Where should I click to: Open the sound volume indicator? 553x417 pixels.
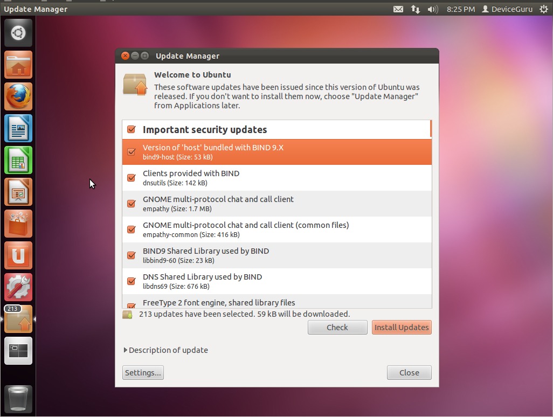coord(433,9)
